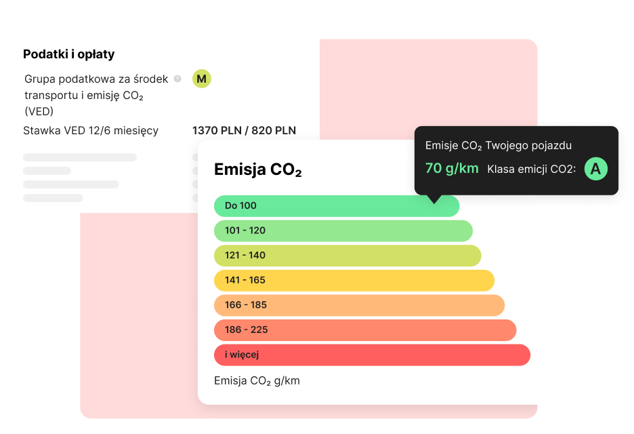Screen dimensions: 634x434
Task: Click the 'Klasa emicji CO2:' label
Action: click(531, 169)
